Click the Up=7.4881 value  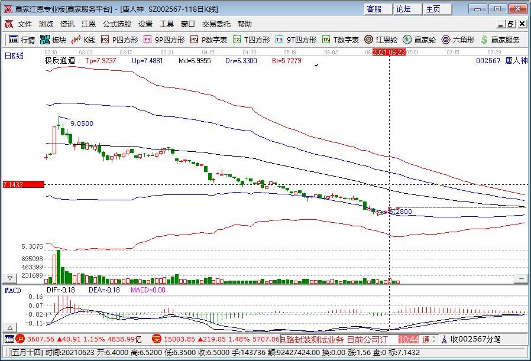click(x=147, y=61)
